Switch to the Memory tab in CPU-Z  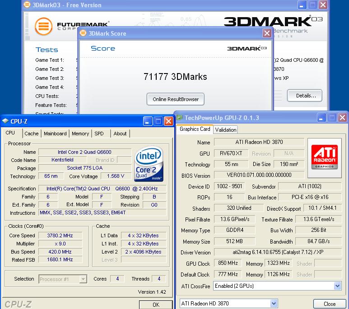coord(80,134)
